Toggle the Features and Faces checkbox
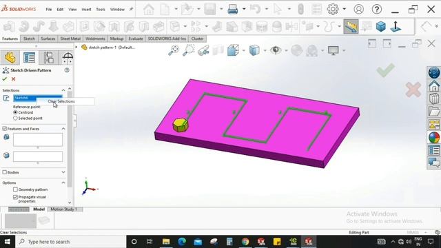Image resolution: width=441 pixels, height=248 pixels. click(5, 129)
